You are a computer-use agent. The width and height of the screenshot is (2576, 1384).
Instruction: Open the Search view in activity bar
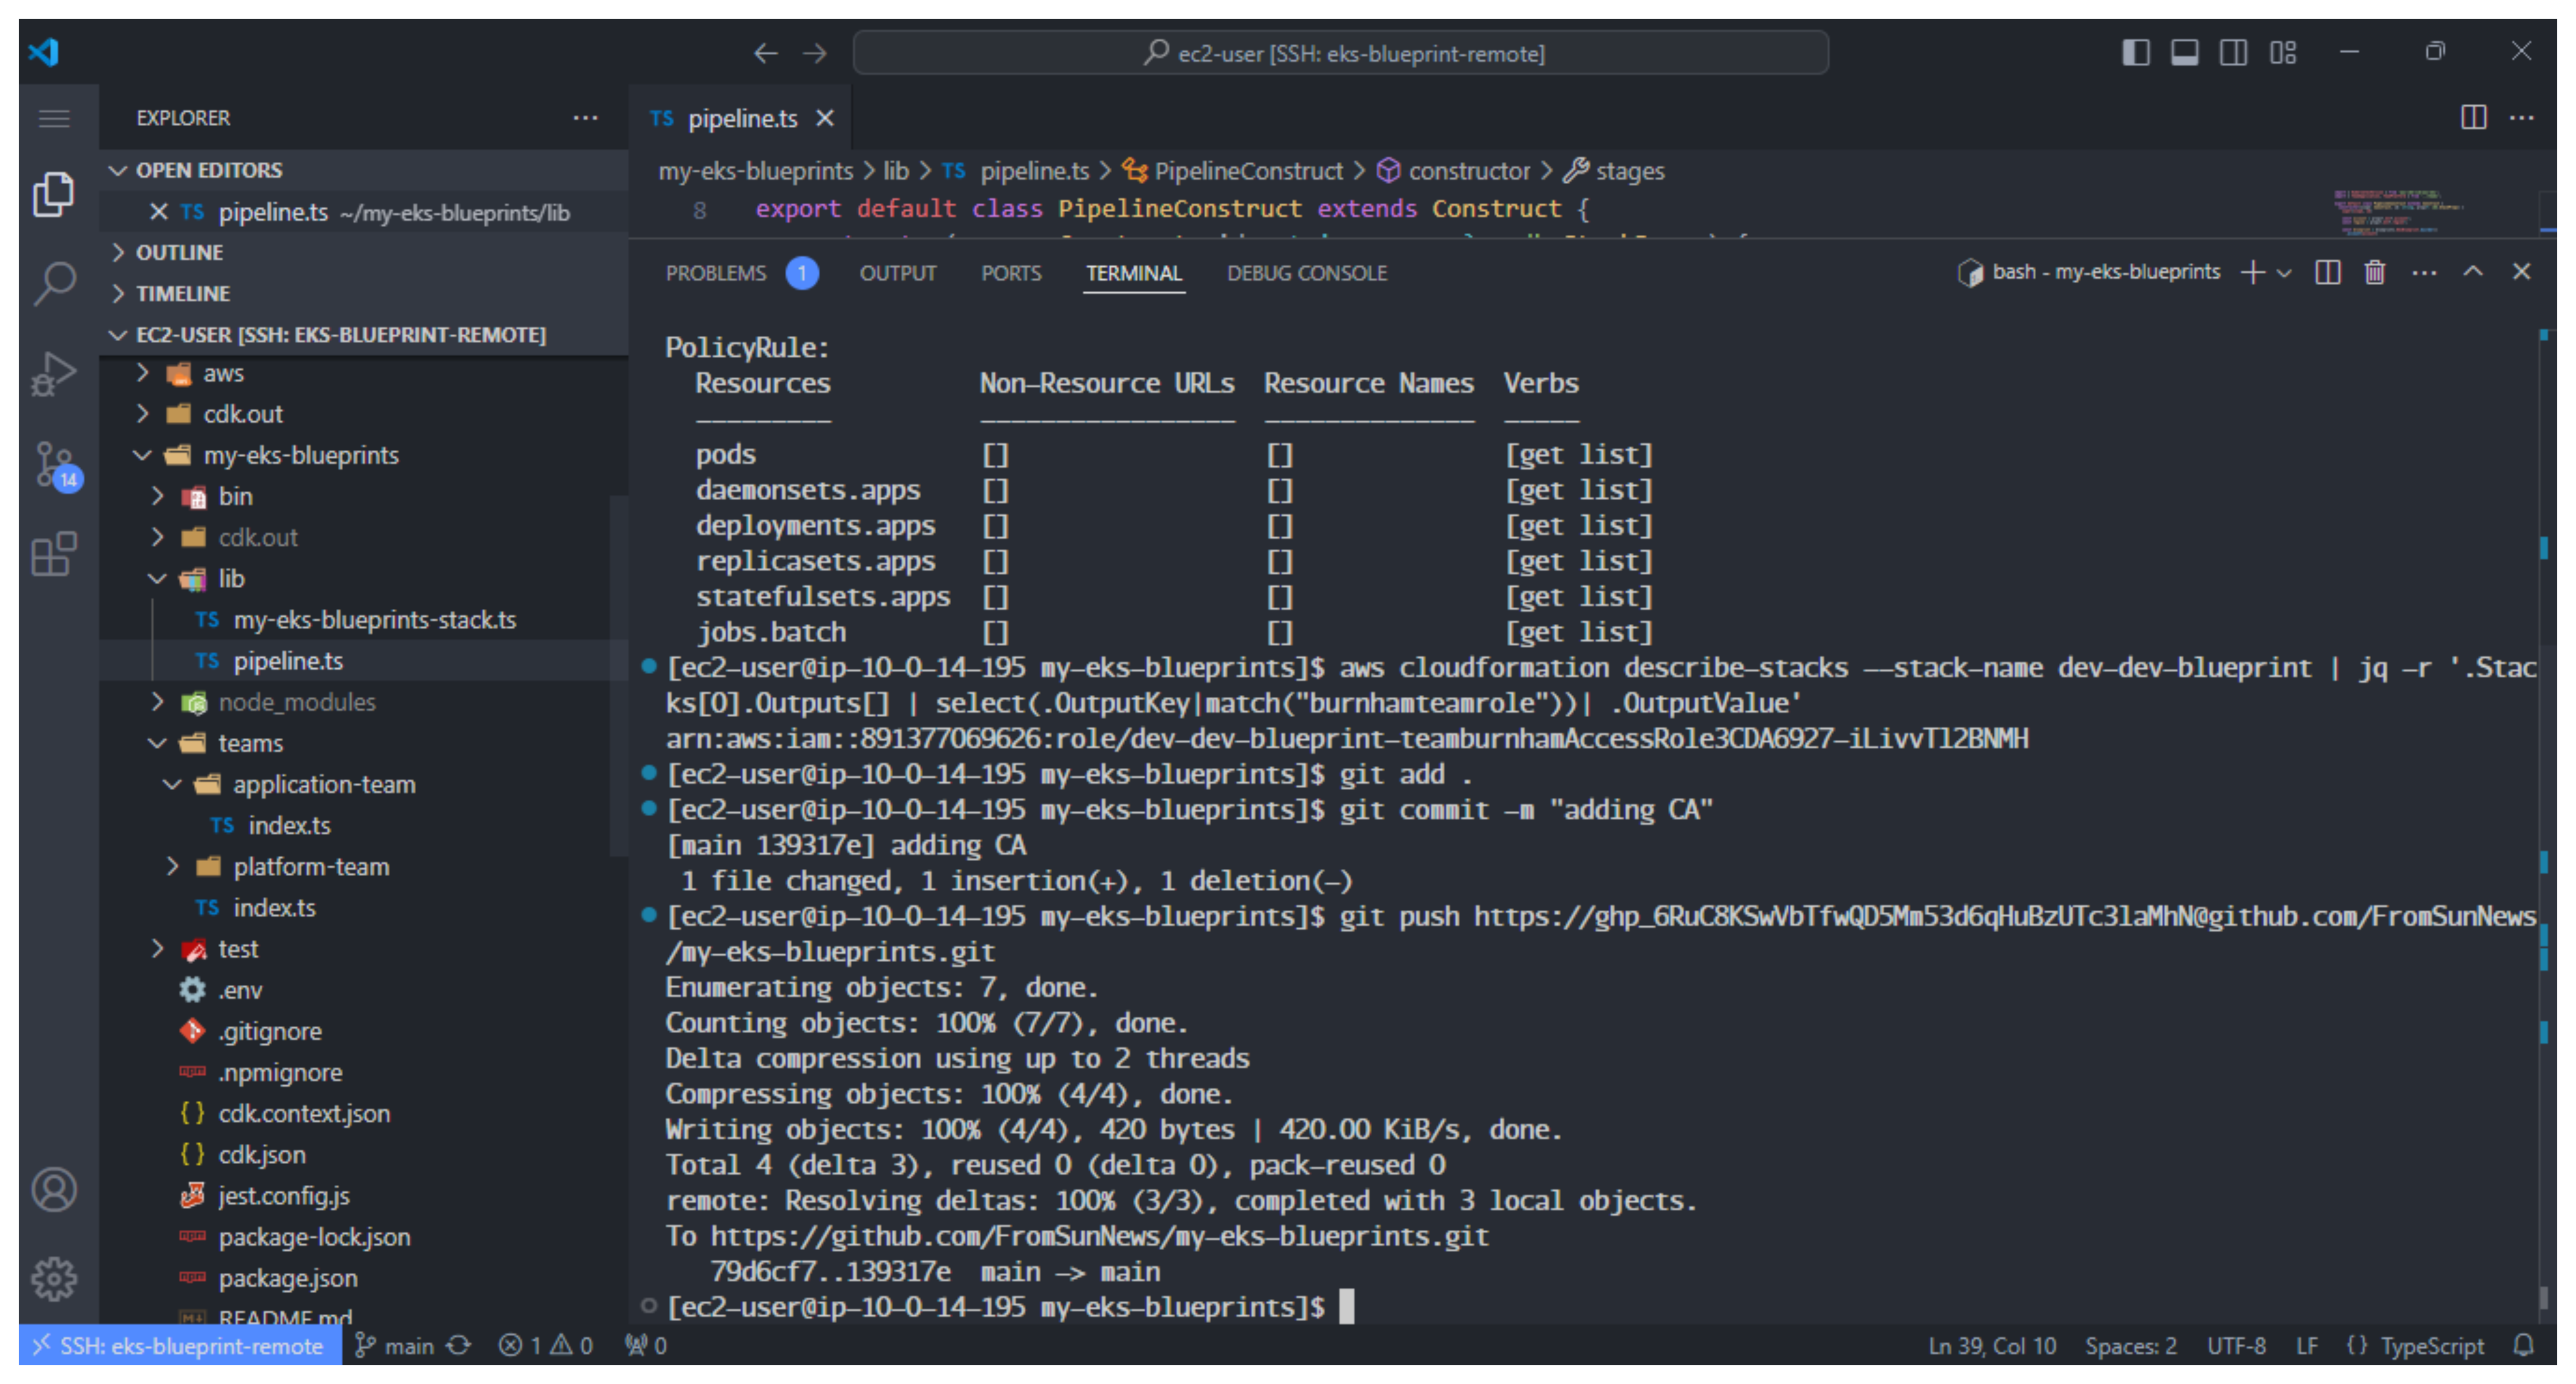54,283
